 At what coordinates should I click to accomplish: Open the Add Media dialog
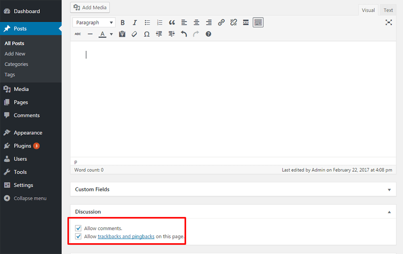(89, 7)
